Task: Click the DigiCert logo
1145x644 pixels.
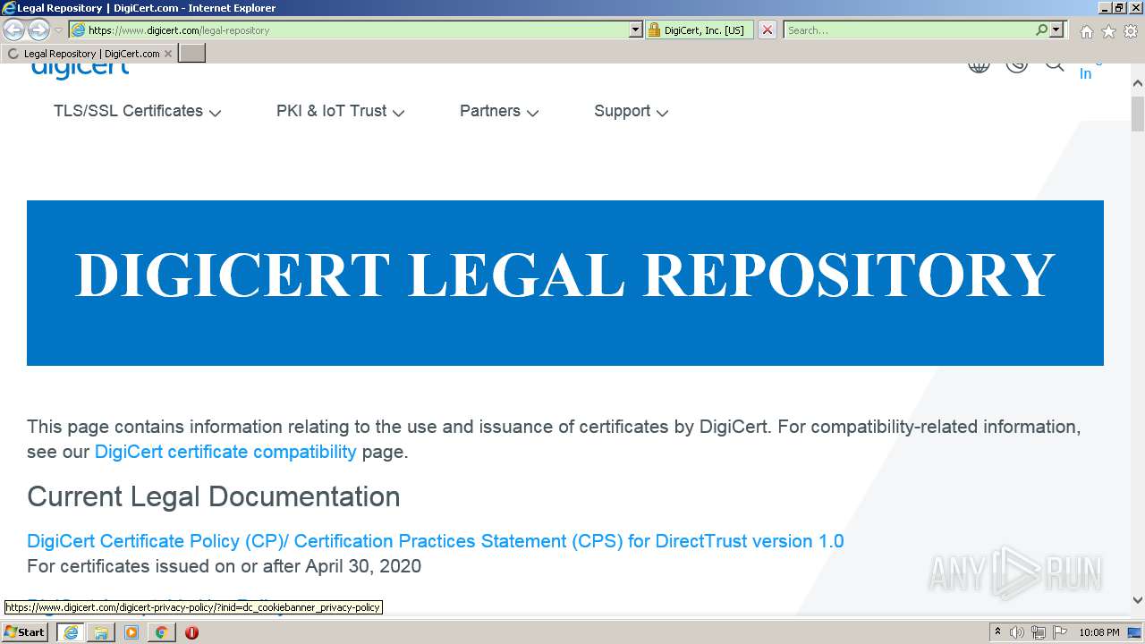Action: pos(81,69)
